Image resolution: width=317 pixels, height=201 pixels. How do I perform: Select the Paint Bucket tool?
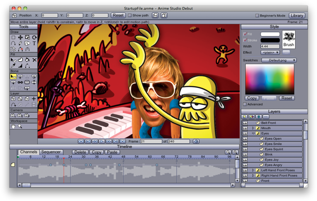tap(27, 60)
